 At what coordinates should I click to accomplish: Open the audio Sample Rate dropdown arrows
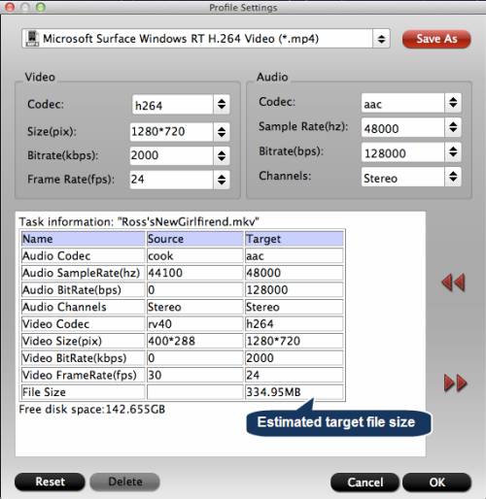point(453,127)
